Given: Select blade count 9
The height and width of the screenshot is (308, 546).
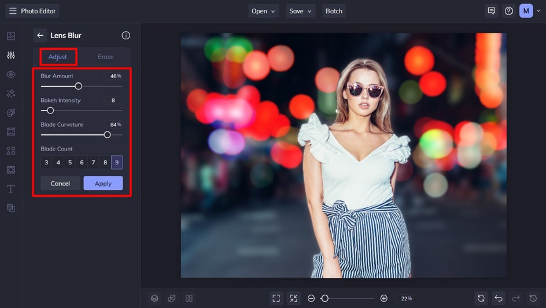Looking at the screenshot, I should coord(117,163).
